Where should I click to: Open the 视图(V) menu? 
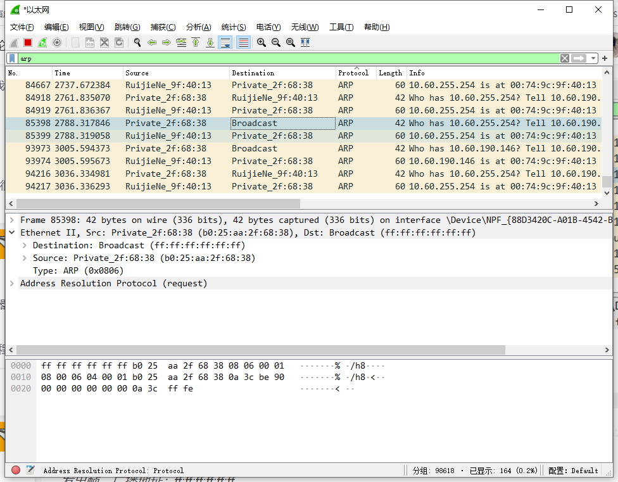click(x=91, y=27)
